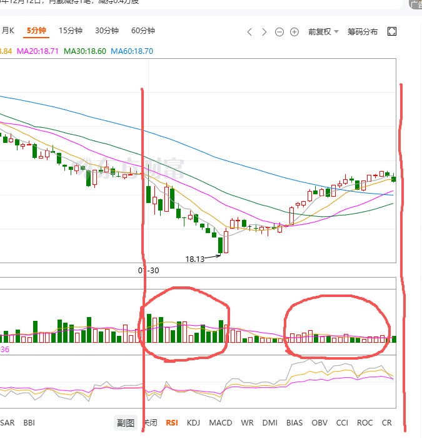Image resolution: width=422 pixels, height=438 pixels.
Task: Select the KDJ indicator
Action: (x=193, y=422)
